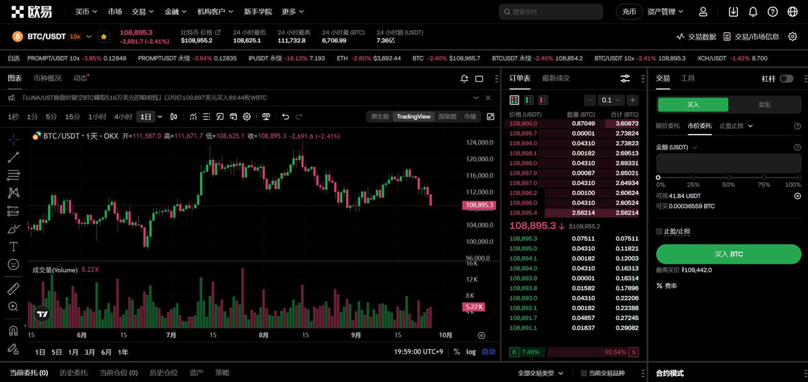Check the 止盈/止损 checkbox

click(659, 231)
